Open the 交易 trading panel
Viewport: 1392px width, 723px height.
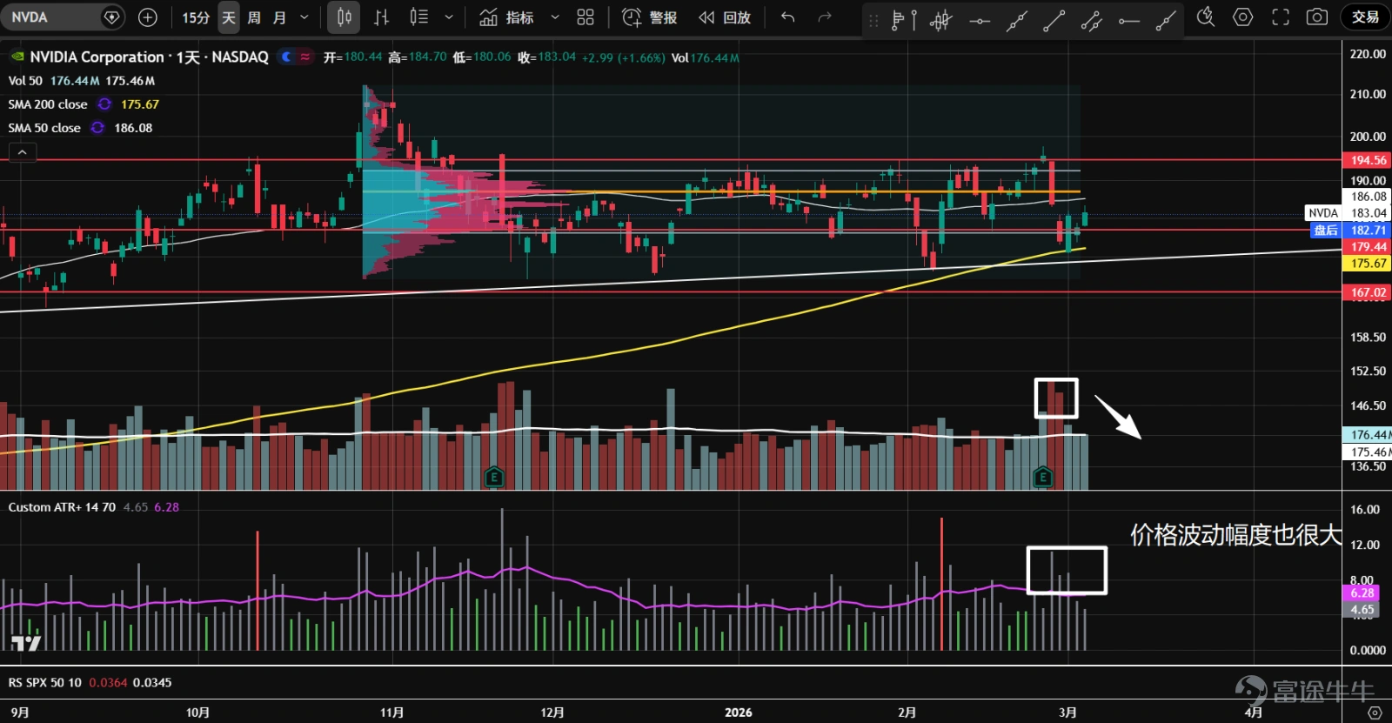1365,17
